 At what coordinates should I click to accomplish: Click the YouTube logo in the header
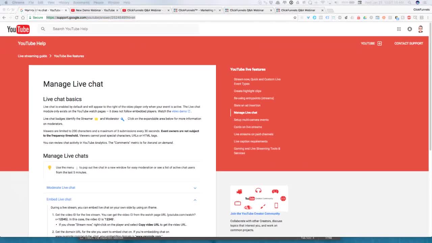[18, 29]
